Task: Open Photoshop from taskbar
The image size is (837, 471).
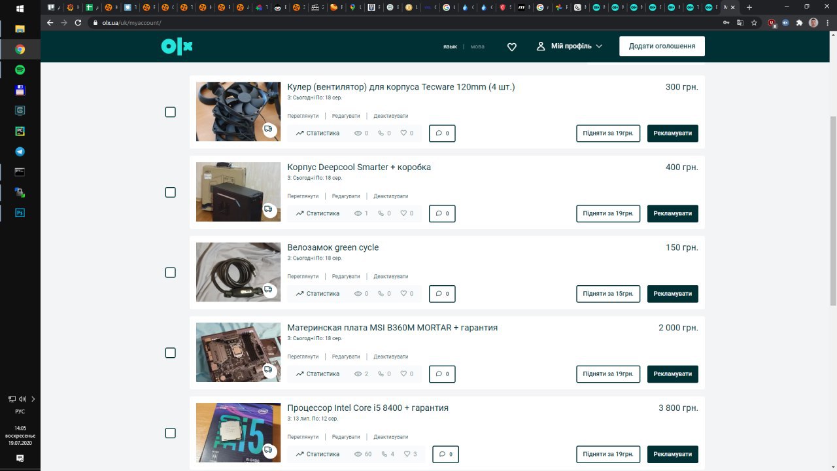Action: [x=20, y=213]
